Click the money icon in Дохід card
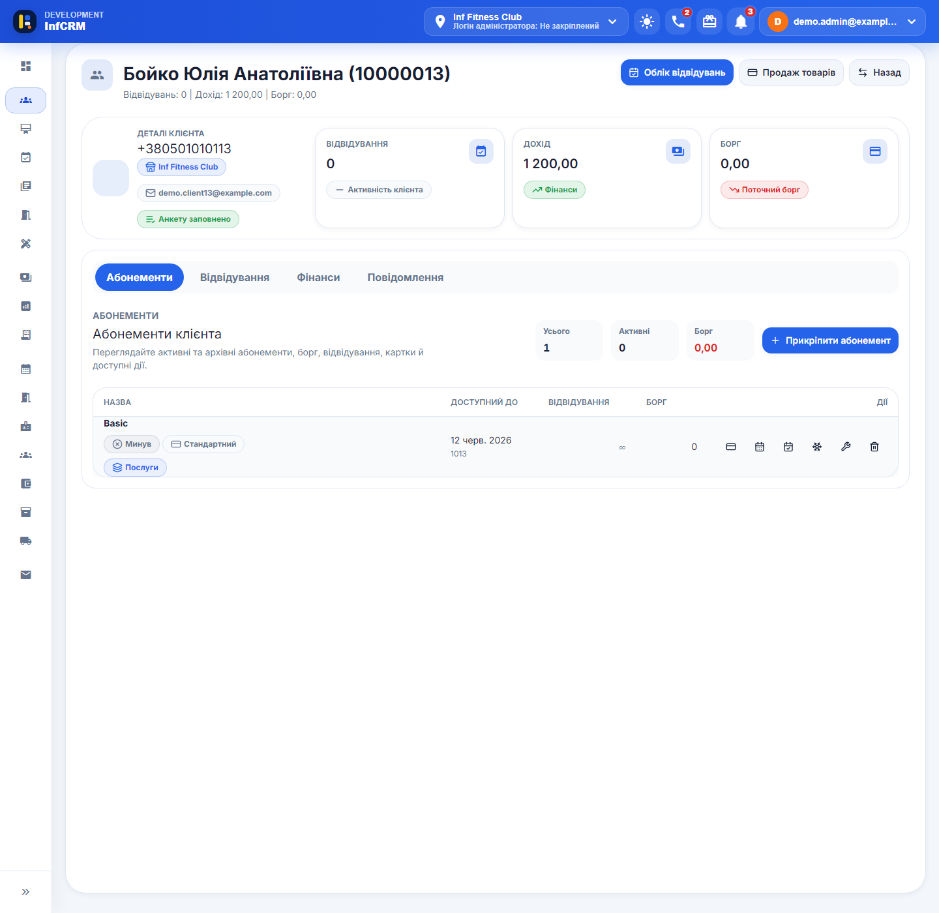Image resolution: width=939 pixels, height=913 pixels. coord(678,151)
